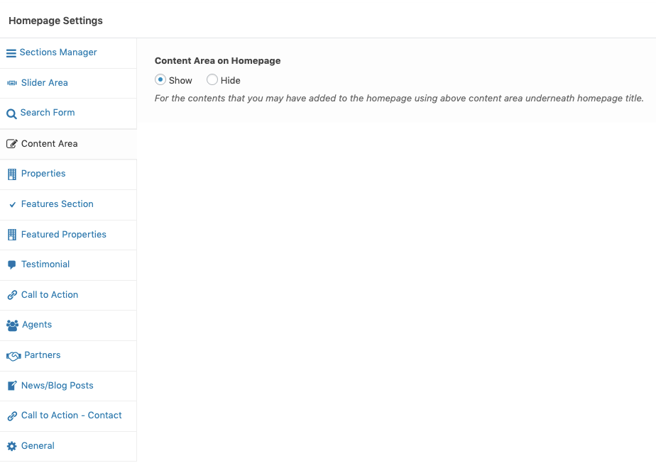The image size is (656, 463).
Task: Select Call to Action - Contact tab
Action: [68, 415]
